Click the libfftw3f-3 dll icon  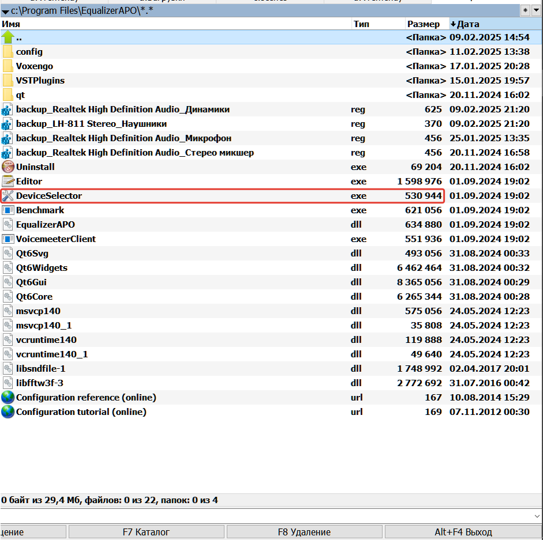tap(7, 383)
